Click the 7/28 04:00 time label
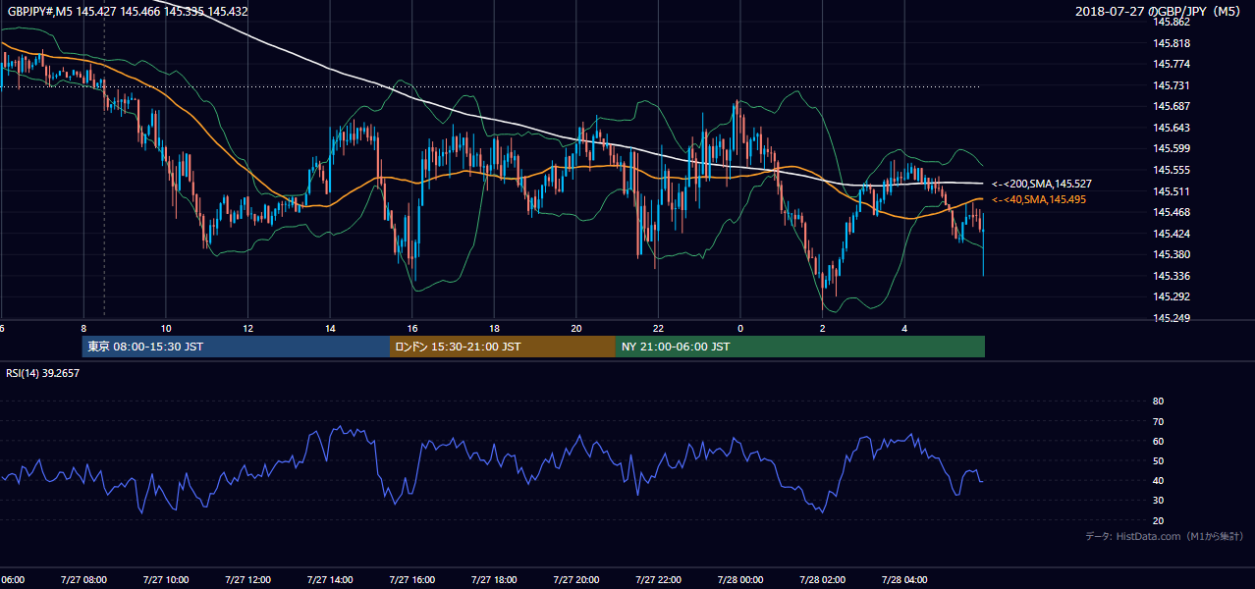Viewport: 1255px width, 589px height. point(904,579)
